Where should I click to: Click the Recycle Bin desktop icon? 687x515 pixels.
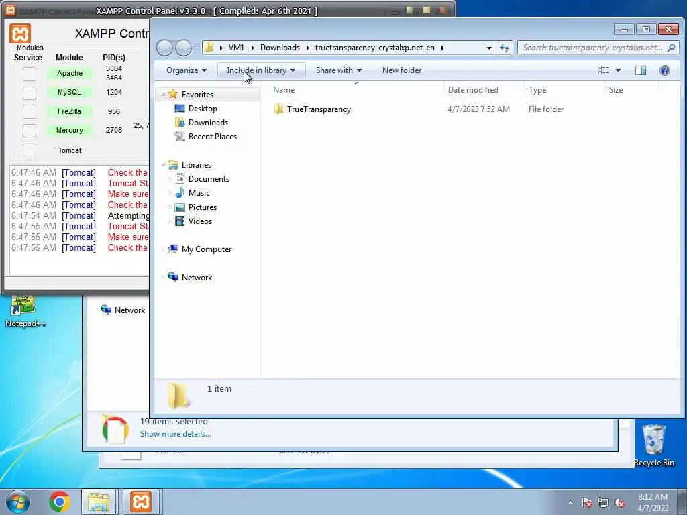pyautogui.click(x=654, y=446)
